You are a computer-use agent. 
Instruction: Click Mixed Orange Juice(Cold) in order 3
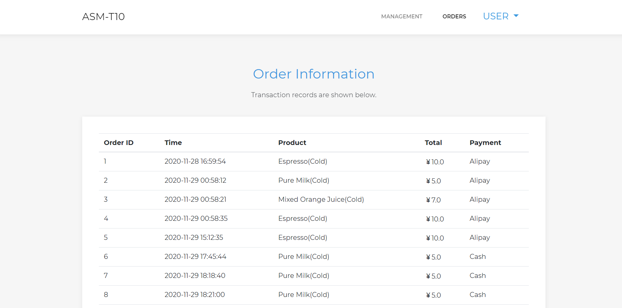pyautogui.click(x=321, y=199)
